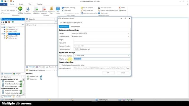Open the Server dropdown
Viewport: 189px width, 106px height.
tap(129, 33)
